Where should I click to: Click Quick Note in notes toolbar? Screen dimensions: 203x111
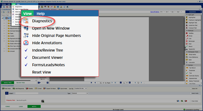(62, 88)
